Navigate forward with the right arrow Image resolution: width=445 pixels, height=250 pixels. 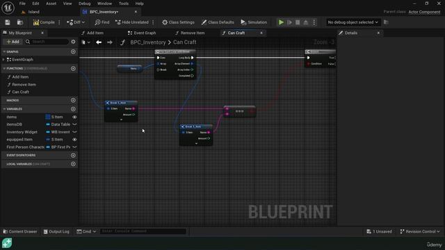pyautogui.click(x=110, y=42)
